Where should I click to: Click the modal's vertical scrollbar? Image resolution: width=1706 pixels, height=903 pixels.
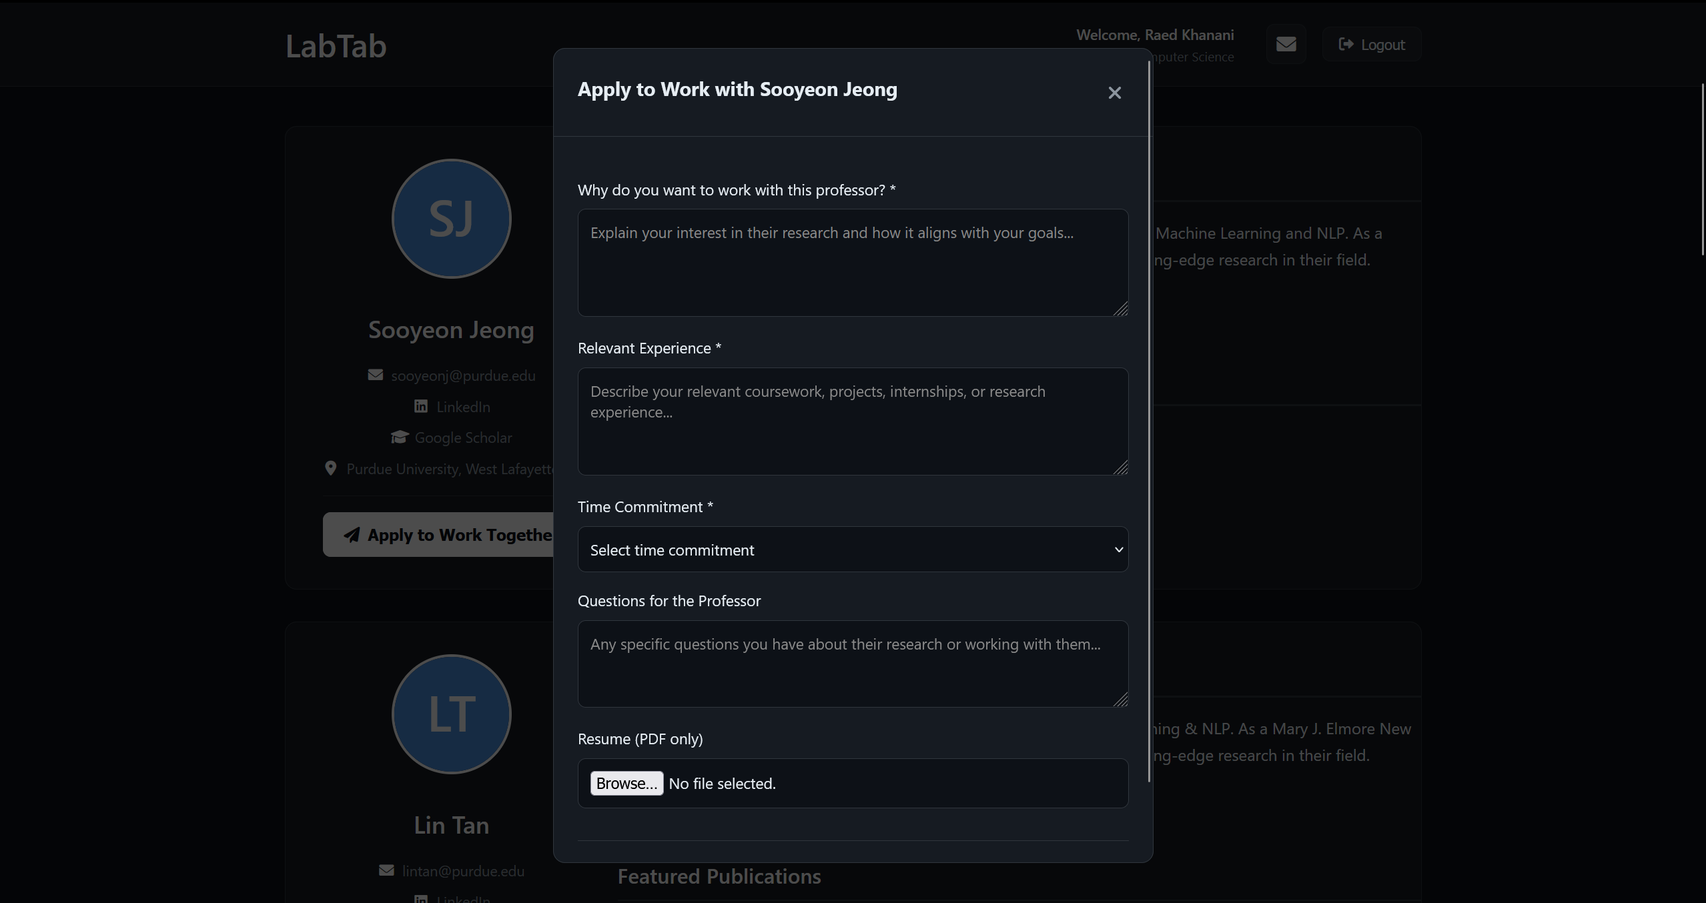point(1149,420)
